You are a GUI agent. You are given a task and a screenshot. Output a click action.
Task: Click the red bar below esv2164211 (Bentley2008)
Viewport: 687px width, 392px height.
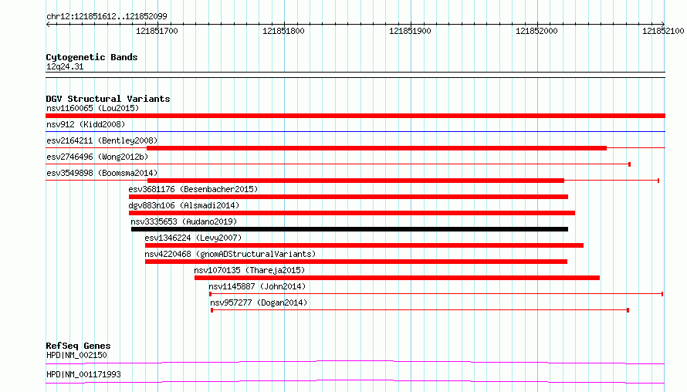(x=377, y=148)
